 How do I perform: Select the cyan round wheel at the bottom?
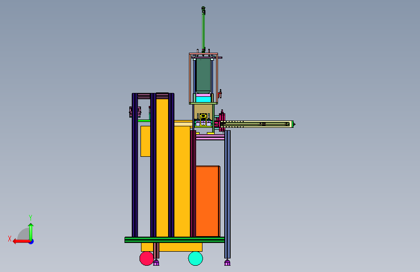[x=196, y=258]
